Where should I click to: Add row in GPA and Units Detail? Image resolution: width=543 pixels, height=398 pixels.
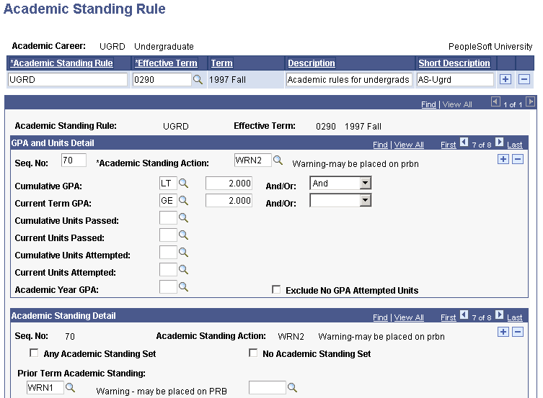click(x=503, y=159)
